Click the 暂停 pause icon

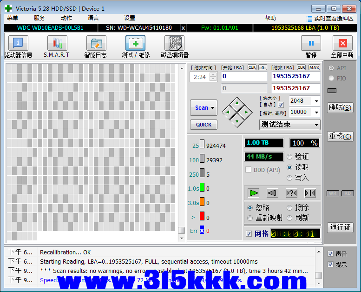(311, 43)
